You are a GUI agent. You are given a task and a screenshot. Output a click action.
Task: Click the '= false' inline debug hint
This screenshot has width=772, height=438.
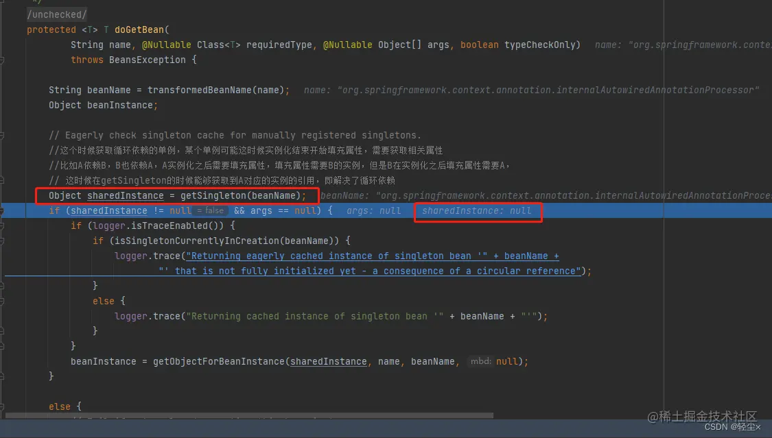(210, 210)
